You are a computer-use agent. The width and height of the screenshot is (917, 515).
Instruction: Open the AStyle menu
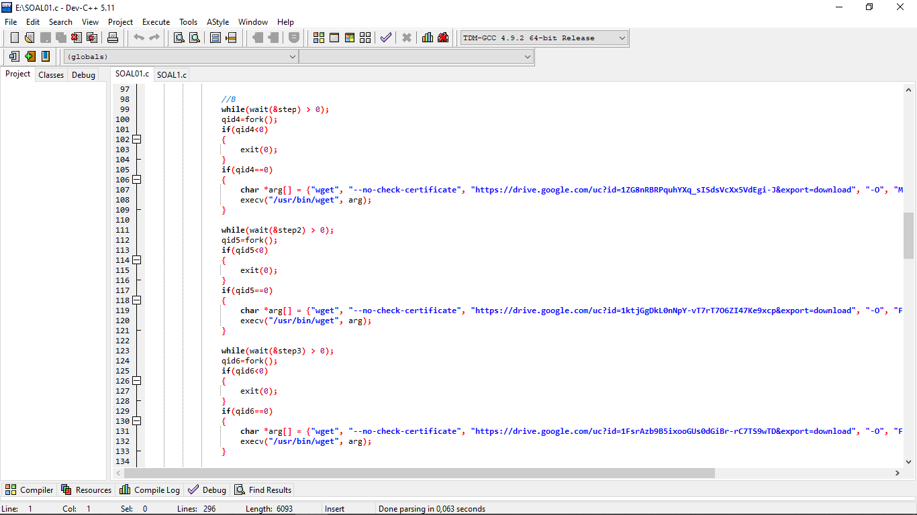[x=218, y=22]
